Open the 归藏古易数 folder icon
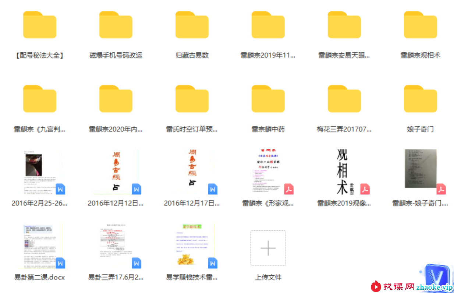This screenshot has height=293, width=454. [192, 25]
